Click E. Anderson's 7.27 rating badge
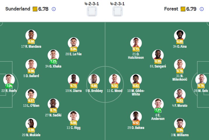The image size is (209, 140). pyautogui.click(x=158, y=111)
